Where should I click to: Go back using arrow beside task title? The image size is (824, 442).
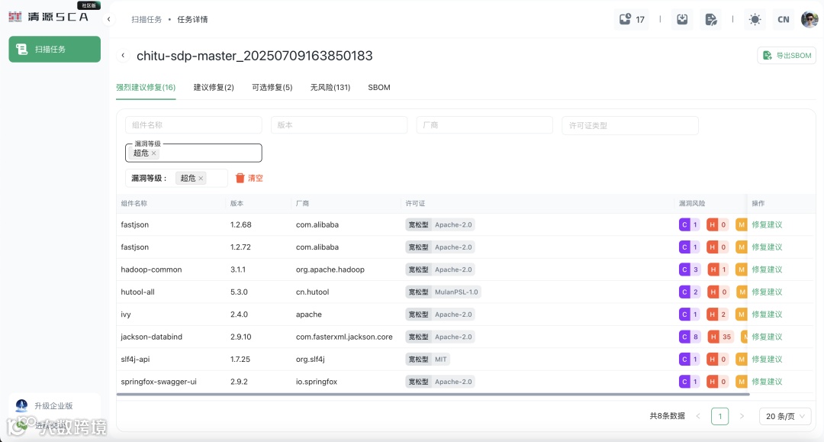123,55
